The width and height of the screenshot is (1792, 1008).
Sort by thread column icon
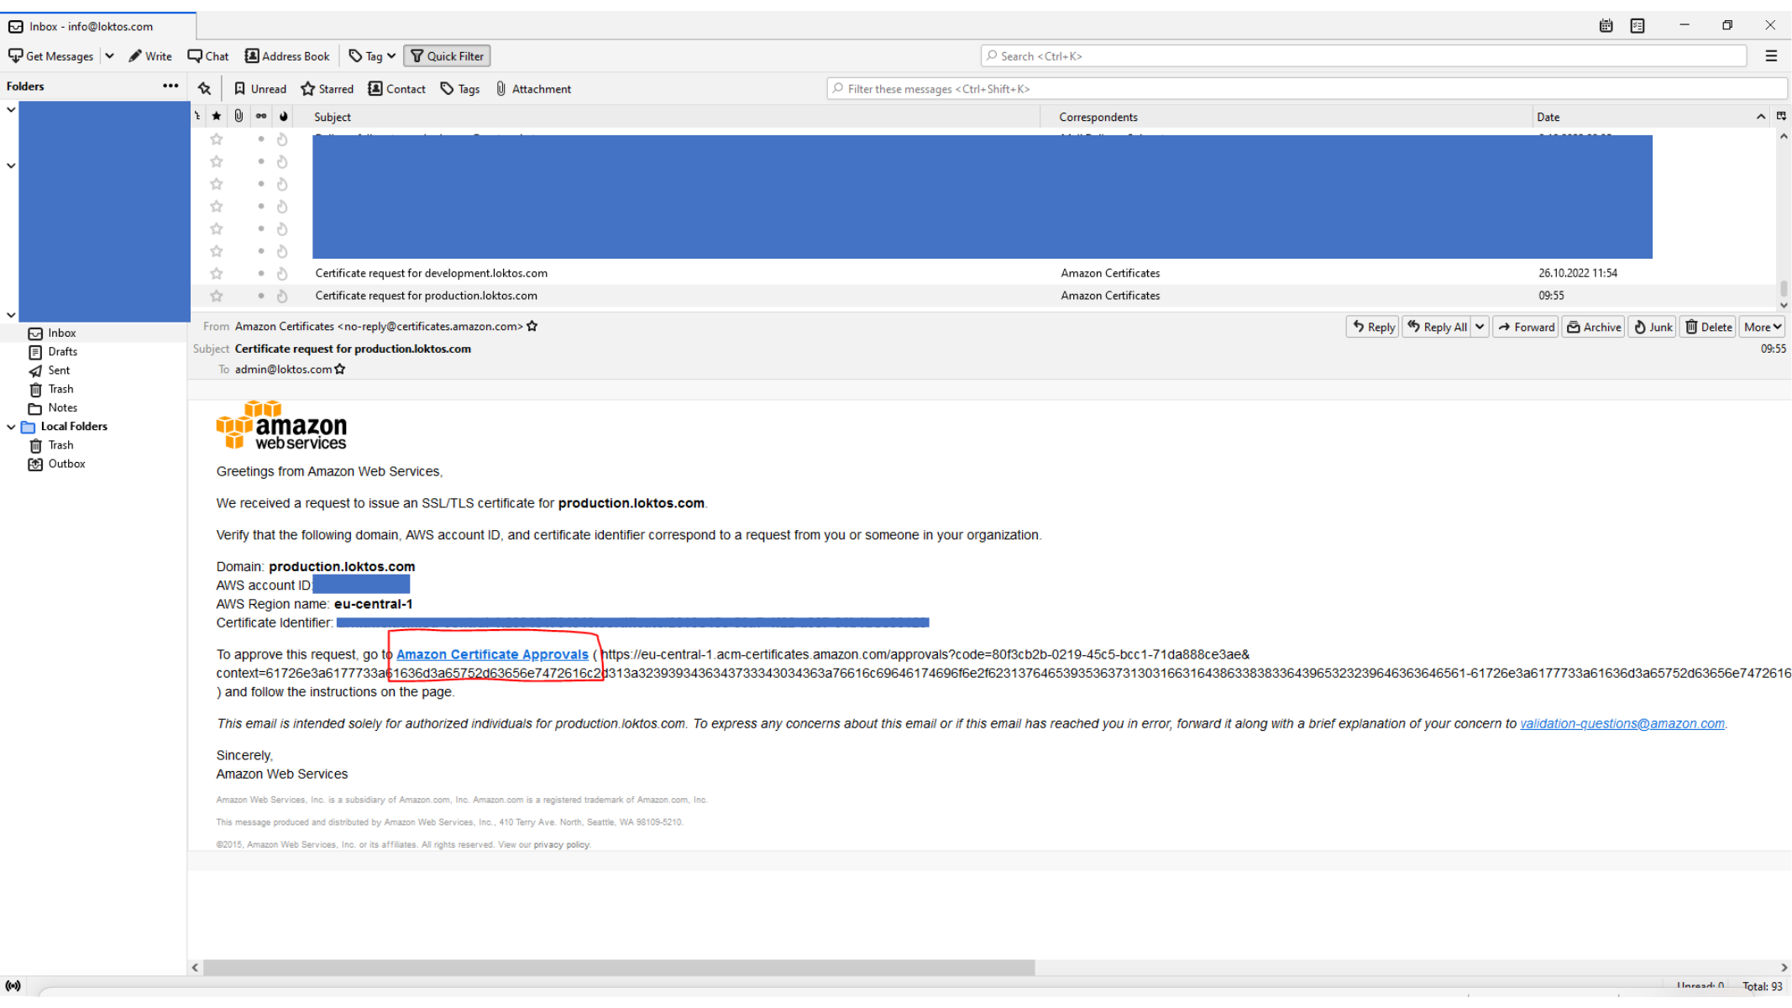tap(198, 117)
